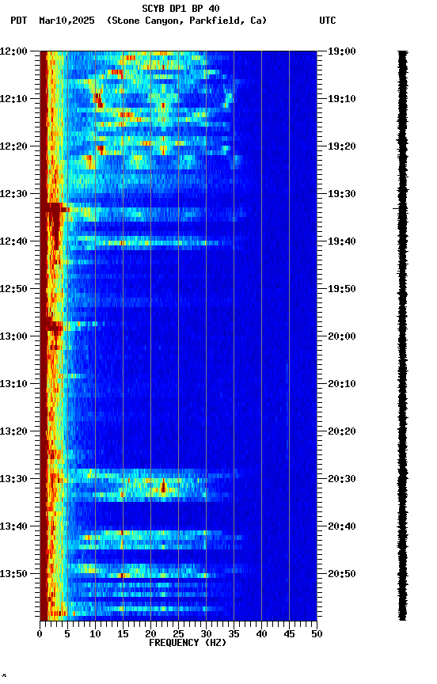The height and width of the screenshot is (684, 437).
Task: Click the "13:10" PDT time label
Action: pos(13,384)
